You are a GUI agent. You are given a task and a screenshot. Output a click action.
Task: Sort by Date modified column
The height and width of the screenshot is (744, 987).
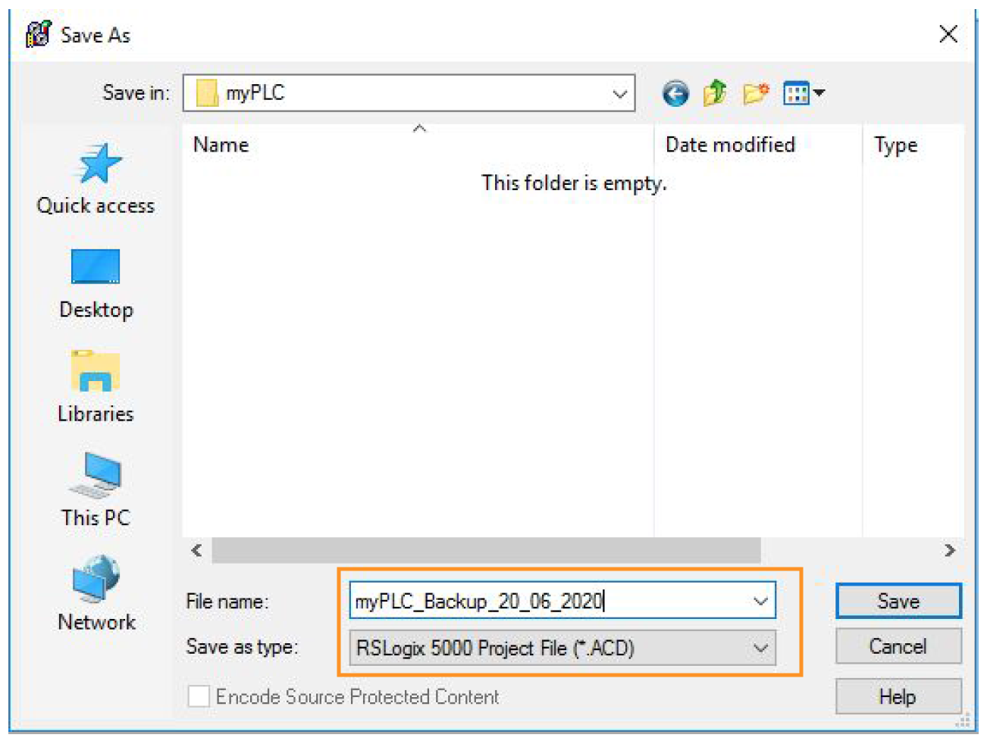pos(729,145)
